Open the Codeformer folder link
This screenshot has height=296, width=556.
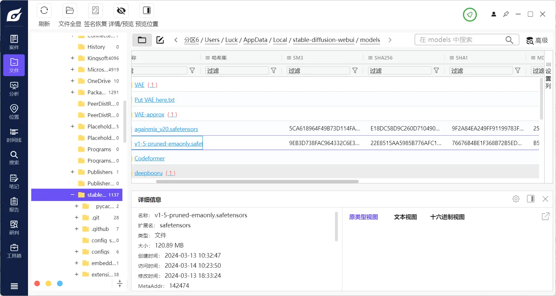tap(150, 158)
